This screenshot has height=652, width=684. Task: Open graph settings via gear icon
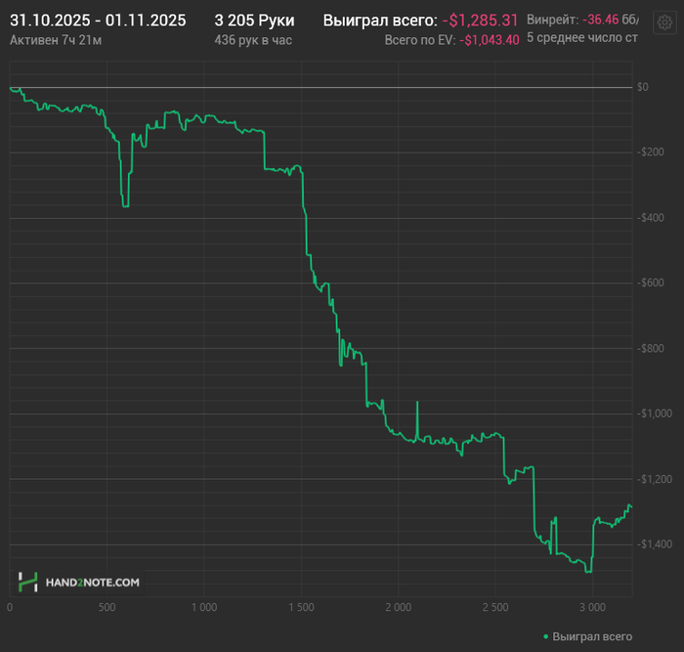point(664,22)
